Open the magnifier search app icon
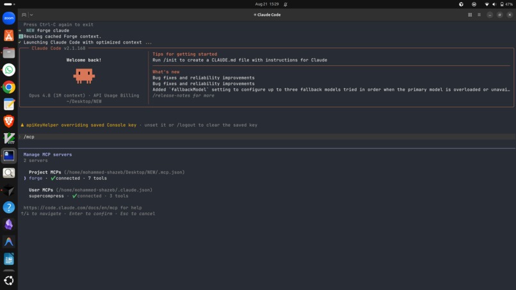The width and height of the screenshot is (516, 290). [x=9, y=173]
